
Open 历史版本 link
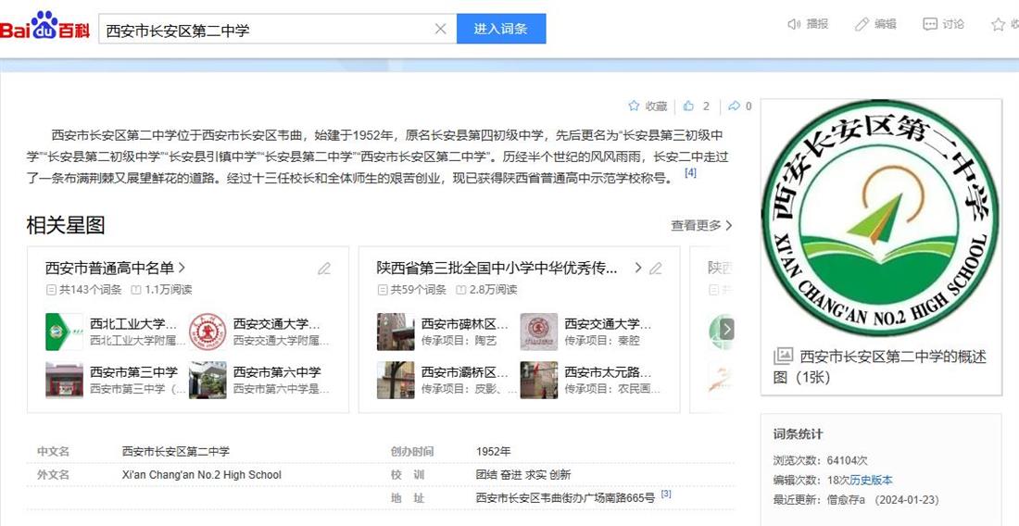[x=871, y=480]
